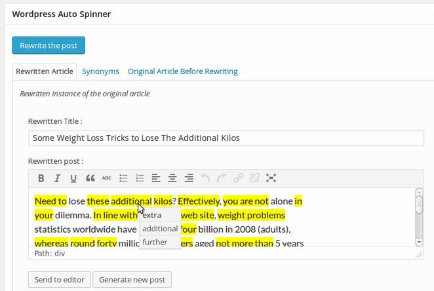Align text to the right
Viewport: 434px width, 291px height.
click(x=189, y=178)
